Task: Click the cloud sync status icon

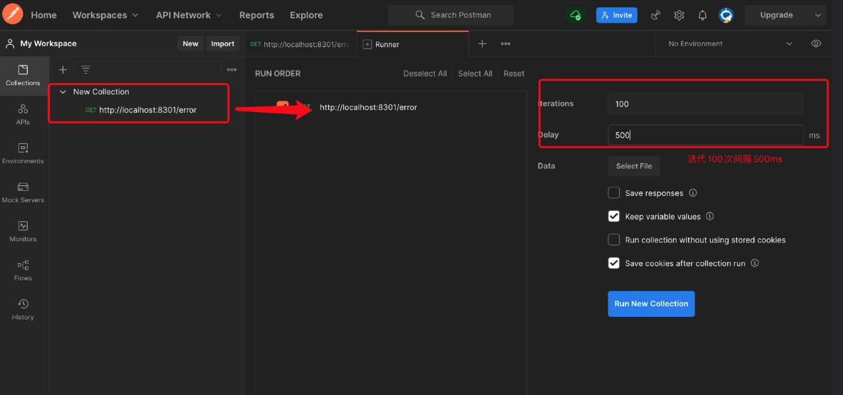Action: (x=575, y=15)
